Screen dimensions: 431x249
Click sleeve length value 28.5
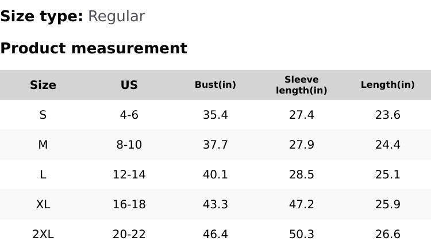pos(302,174)
